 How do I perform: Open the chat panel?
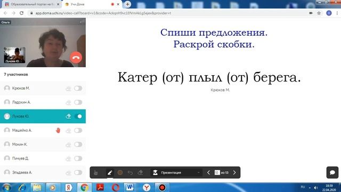332,173
